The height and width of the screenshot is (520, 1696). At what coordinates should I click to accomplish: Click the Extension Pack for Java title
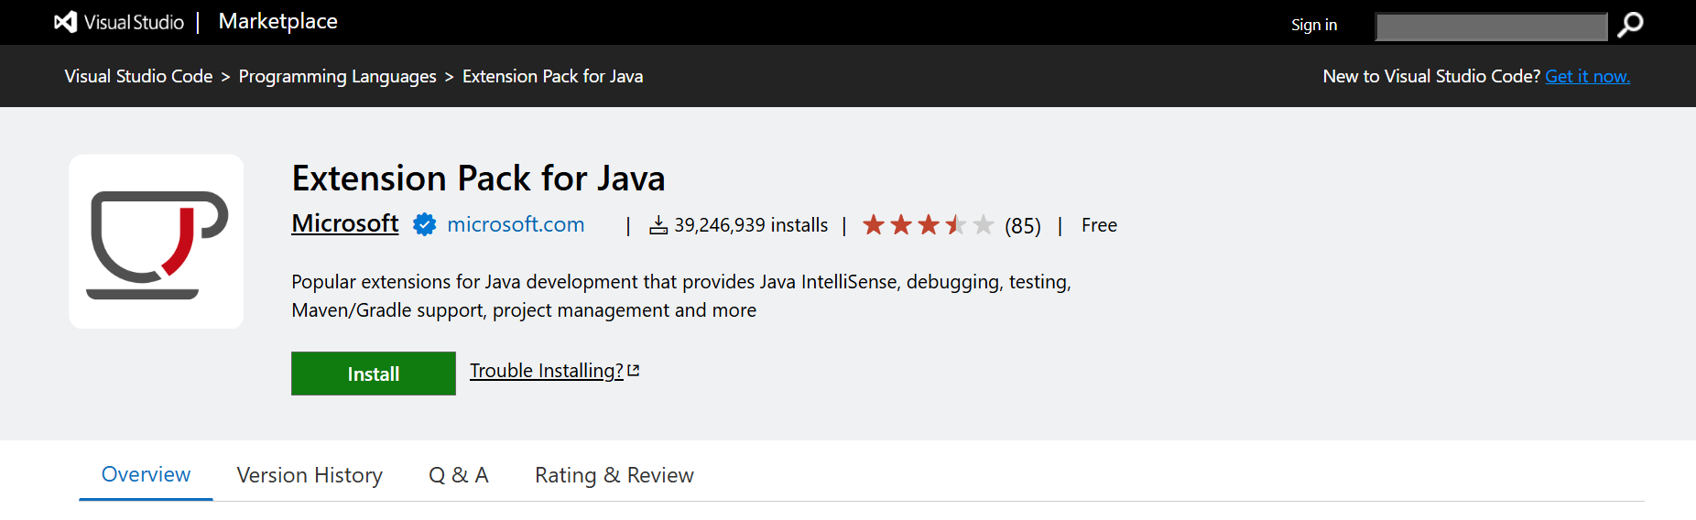click(x=478, y=178)
